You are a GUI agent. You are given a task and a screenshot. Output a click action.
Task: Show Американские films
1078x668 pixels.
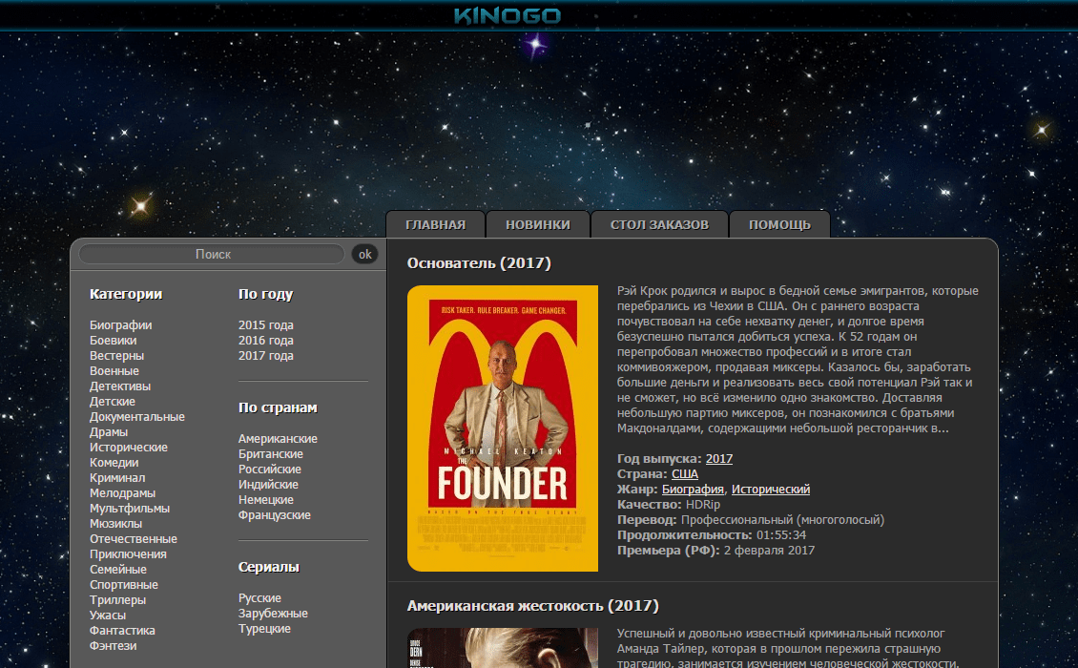(278, 438)
